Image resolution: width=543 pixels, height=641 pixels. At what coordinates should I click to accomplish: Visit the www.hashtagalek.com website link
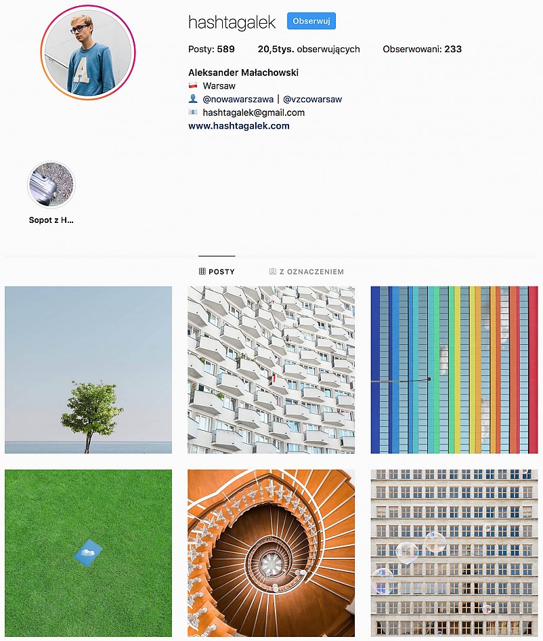(239, 126)
